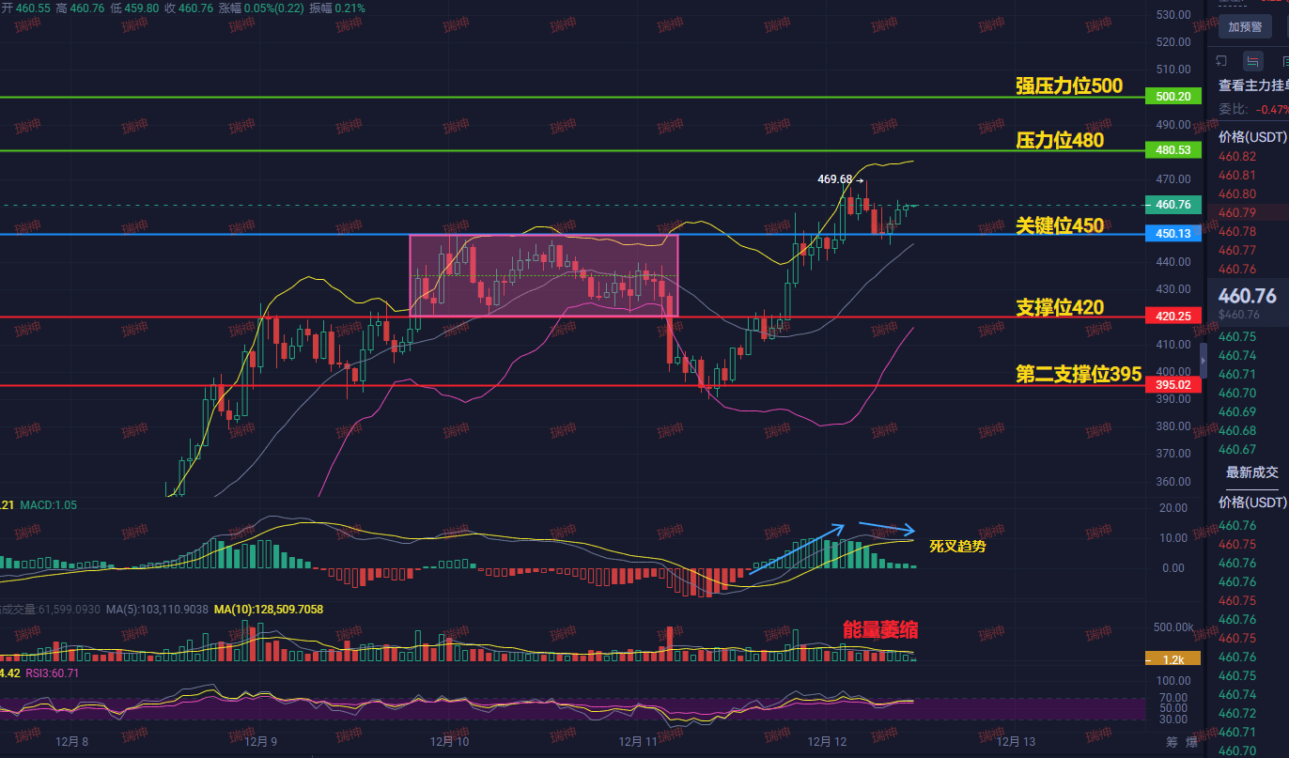Select the orange 1.2k volume axis label

pos(1174,659)
